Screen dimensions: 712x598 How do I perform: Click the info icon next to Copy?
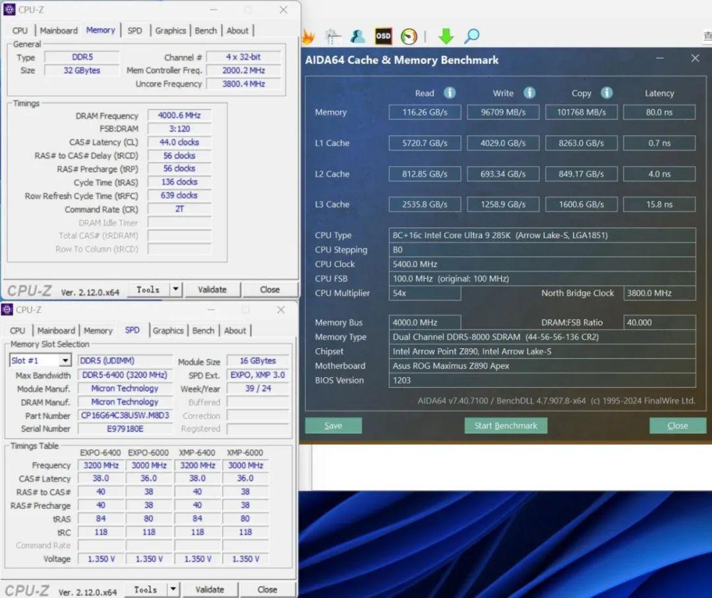click(x=607, y=93)
